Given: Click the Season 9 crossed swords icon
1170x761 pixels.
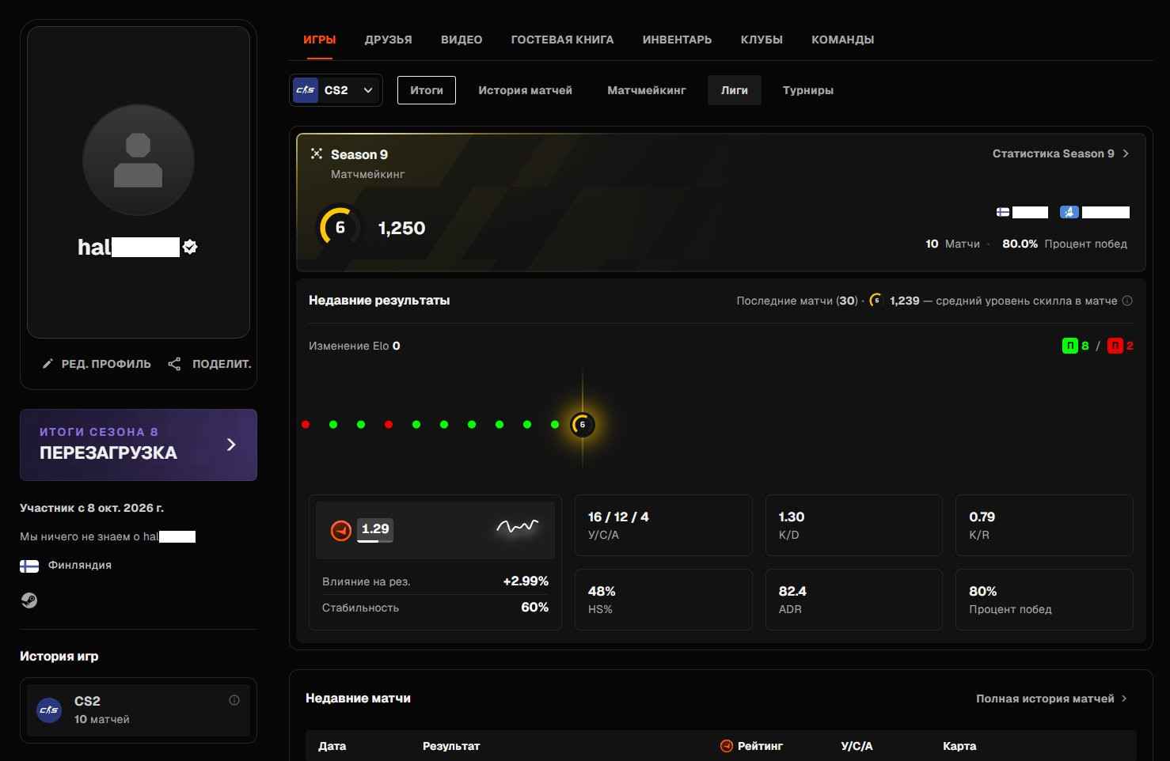Looking at the screenshot, I should click(x=317, y=153).
